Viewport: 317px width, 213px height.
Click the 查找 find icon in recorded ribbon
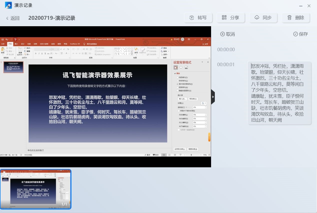click(162, 48)
